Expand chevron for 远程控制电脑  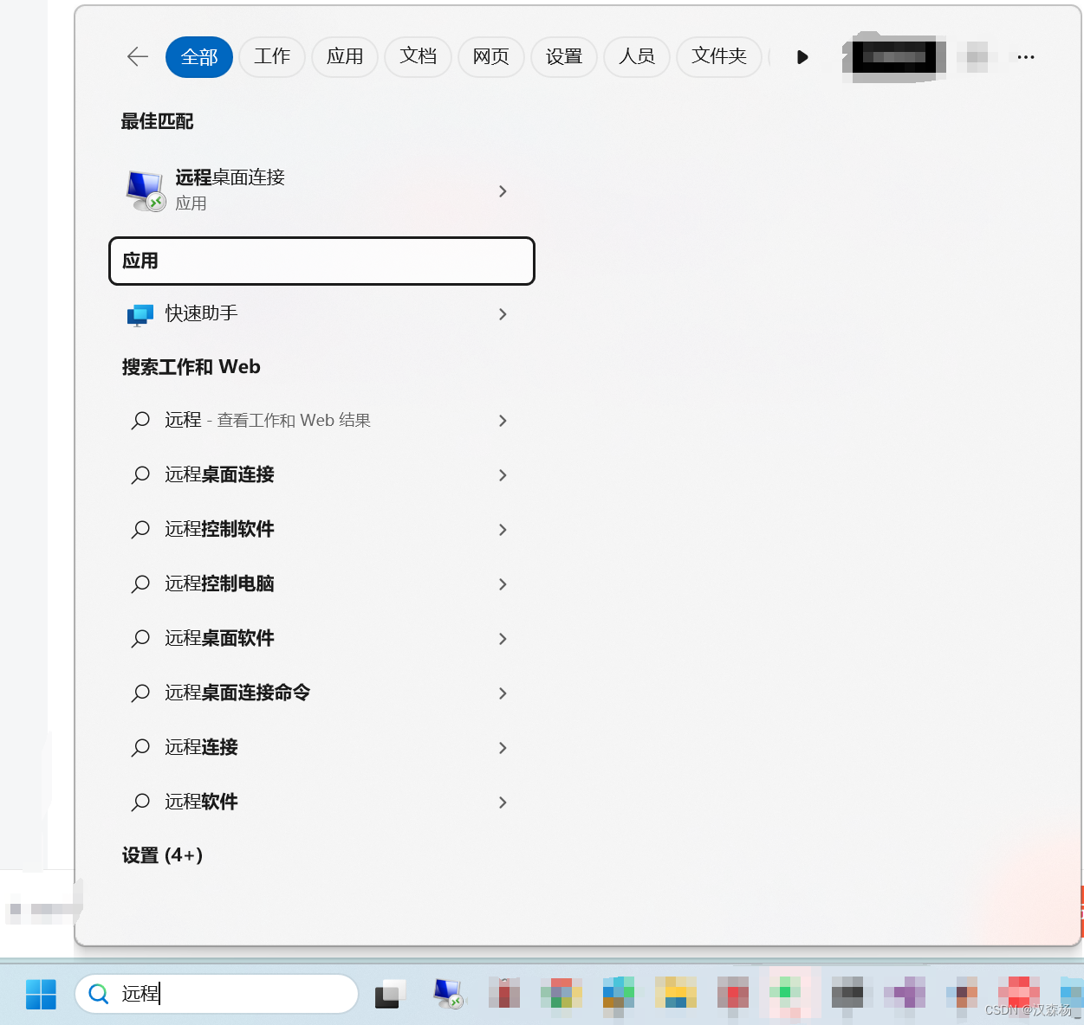click(x=503, y=584)
